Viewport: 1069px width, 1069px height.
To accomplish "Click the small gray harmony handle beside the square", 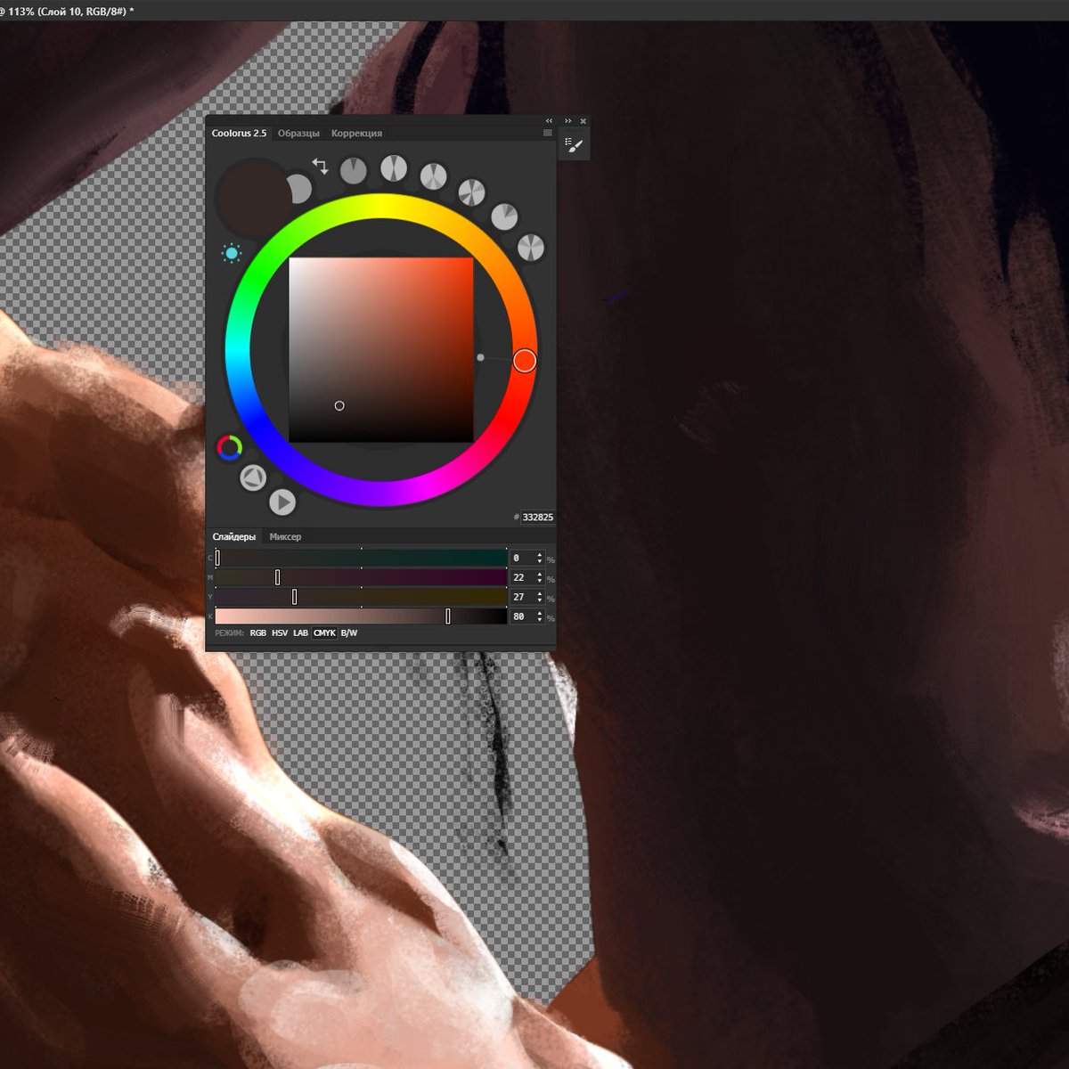I will [480, 357].
